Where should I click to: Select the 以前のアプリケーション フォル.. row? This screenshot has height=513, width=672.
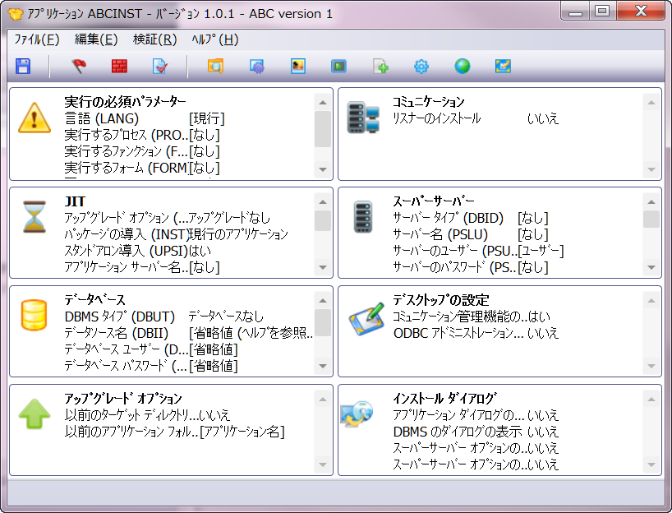point(174,432)
